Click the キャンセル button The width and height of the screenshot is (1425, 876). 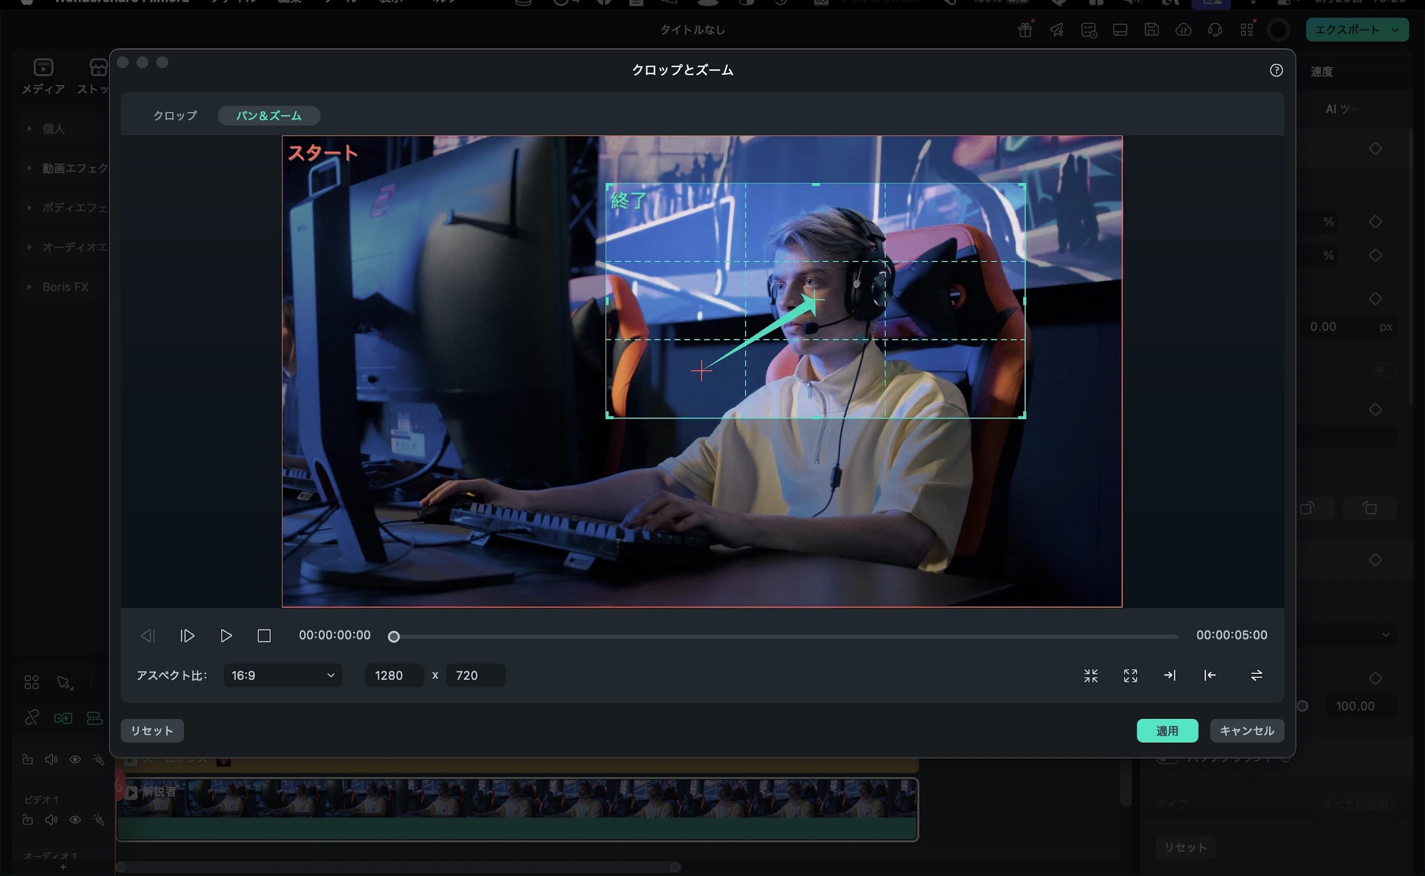pos(1247,731)
